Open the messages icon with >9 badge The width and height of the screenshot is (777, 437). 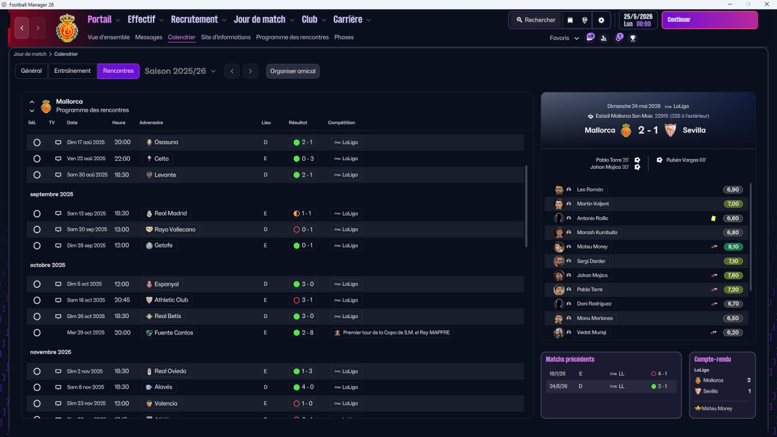click(x=590, y=38)
